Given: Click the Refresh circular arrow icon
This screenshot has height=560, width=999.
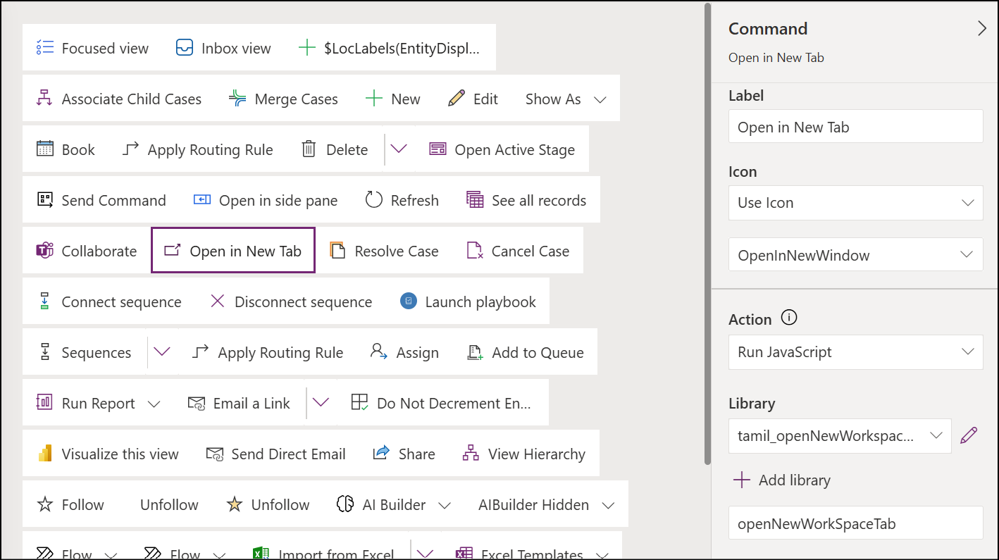Looking at the screenshot, I should 373,200.
